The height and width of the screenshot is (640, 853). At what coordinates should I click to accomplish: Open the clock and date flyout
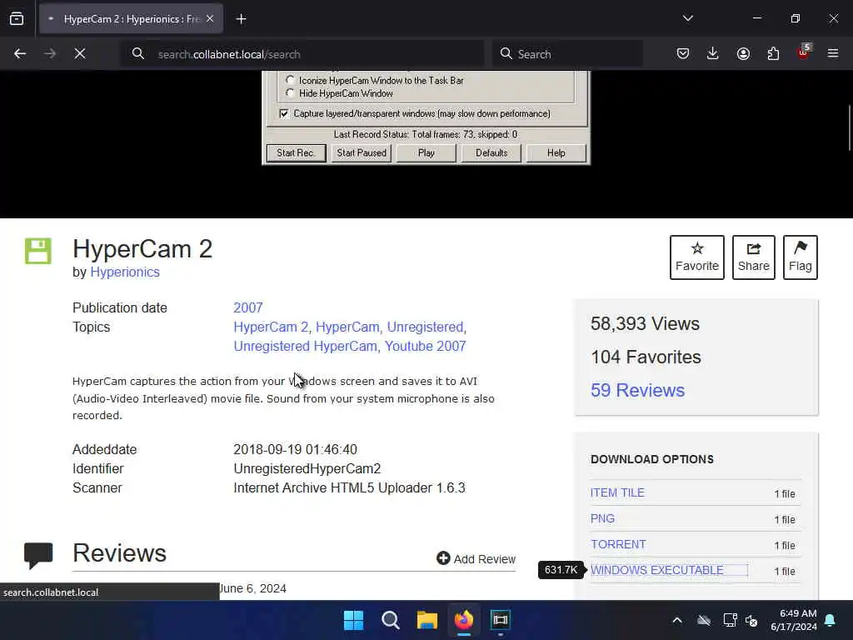pyautogui.click(x=794, y=620)
